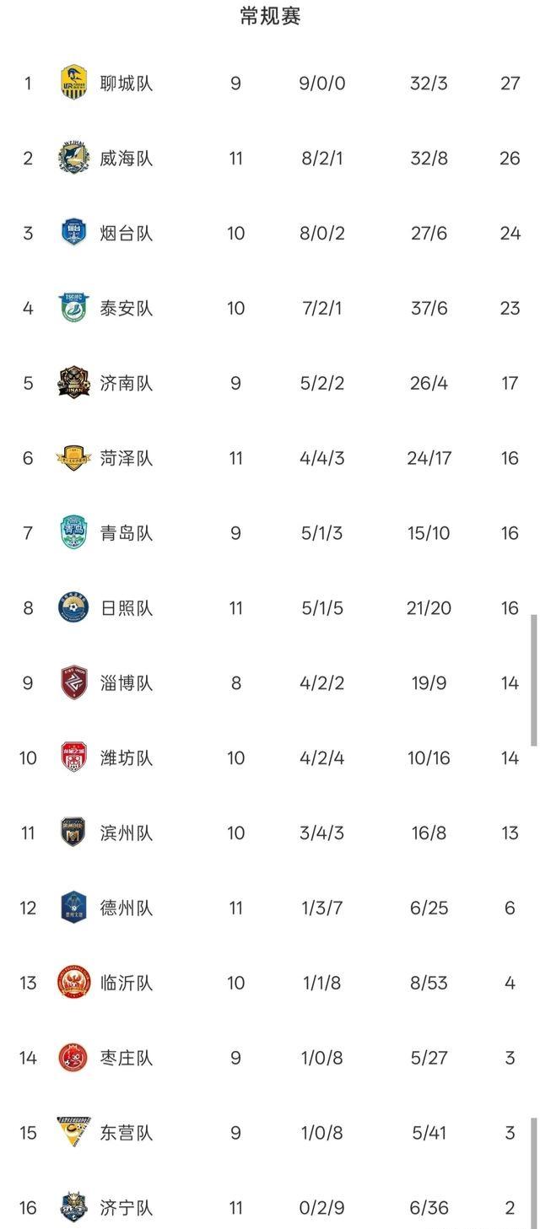The image size is (540, 1229).
Task: Select the 烟台队 blue shield logo
Action: point(74,233)
